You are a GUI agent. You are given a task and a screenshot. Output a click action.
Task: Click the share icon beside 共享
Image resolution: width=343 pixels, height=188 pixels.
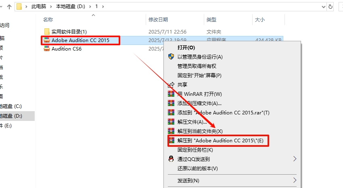click(171, 84)
